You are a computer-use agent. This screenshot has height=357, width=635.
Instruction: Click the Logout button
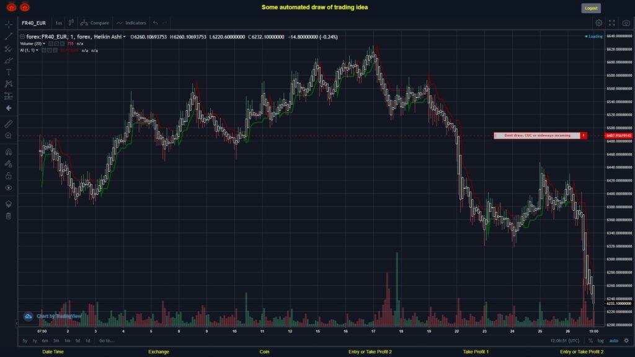(x=591, y=8)
